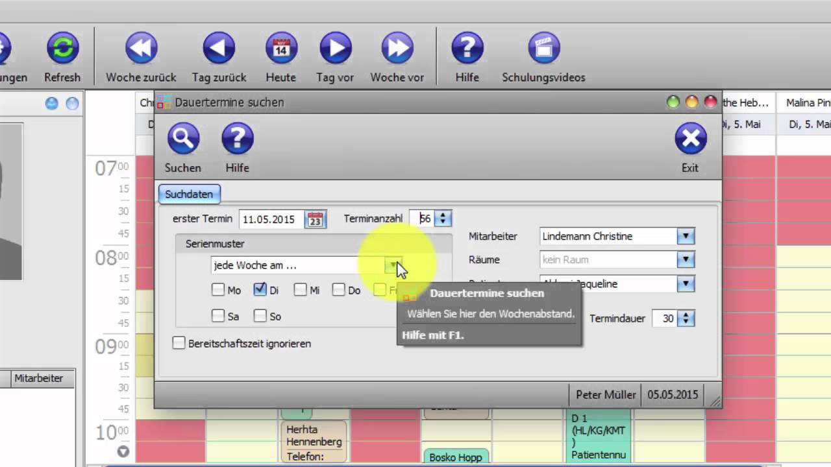Open the Schulungsvideos icon

tap(543, 49)
